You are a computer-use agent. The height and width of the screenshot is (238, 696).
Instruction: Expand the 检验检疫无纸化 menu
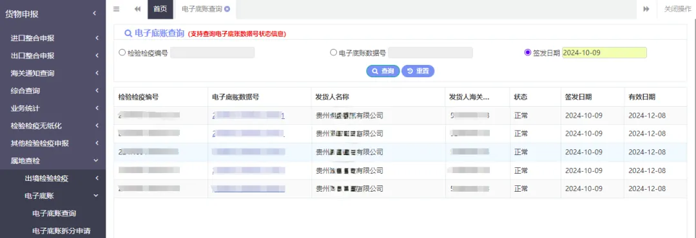(x=53, y=126)
